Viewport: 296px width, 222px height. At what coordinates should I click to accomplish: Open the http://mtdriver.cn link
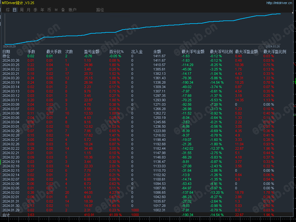[x=279, y=3]
